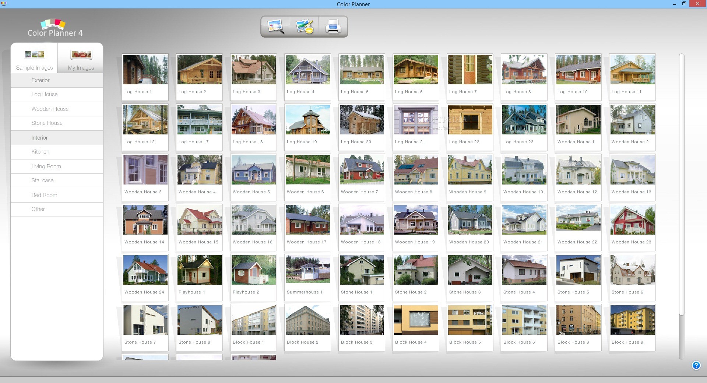Pick the Stone House 5 image
The height and width of the screenshot is (383, 707).
[578, 277]
